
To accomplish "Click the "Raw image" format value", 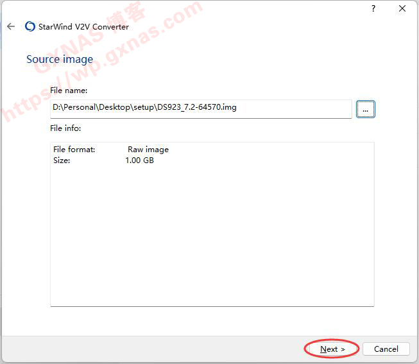I will pos(148,150).
